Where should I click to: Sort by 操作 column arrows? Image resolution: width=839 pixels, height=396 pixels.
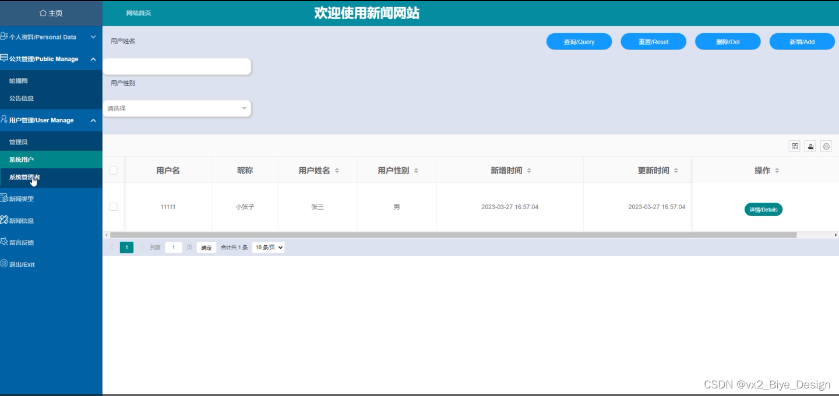777,171
